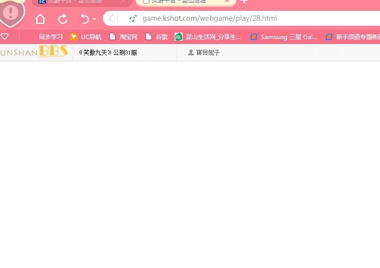Click the UC导航 orange bookmark icon
Screen dimensions: 380x268
[x=74, y=37]
